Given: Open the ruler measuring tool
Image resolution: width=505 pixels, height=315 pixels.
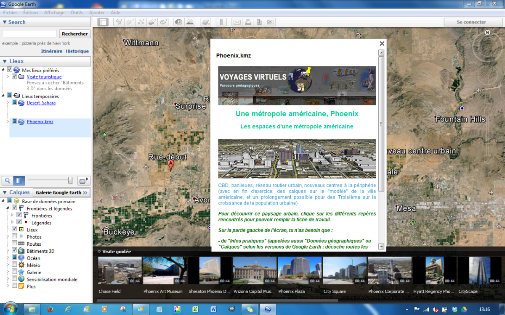Looking at the screenshot, I should point(221,22).
